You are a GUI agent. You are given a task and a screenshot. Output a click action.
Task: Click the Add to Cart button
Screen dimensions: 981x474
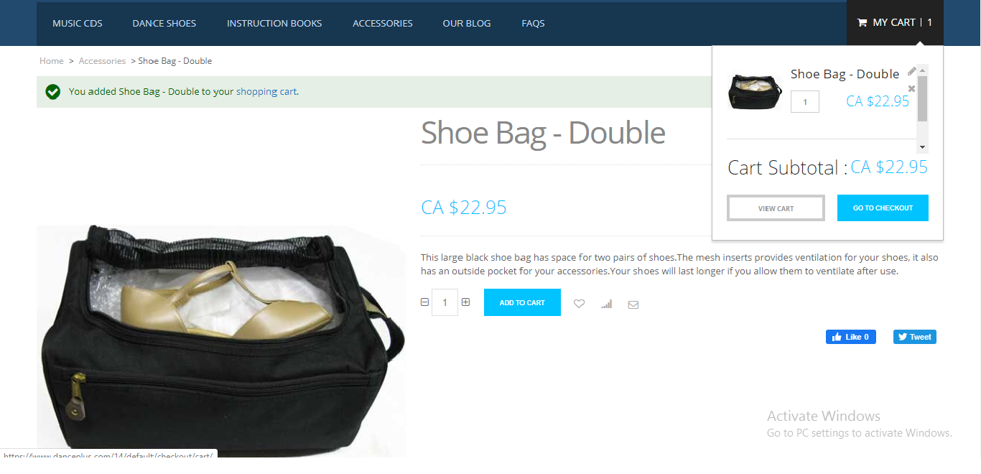click(522, 302)
